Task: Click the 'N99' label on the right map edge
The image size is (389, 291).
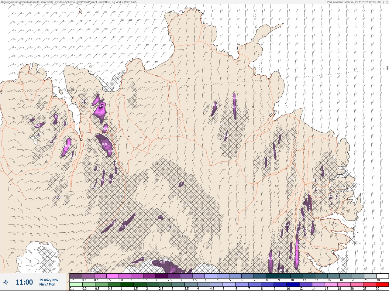Action: coord(387,68)
